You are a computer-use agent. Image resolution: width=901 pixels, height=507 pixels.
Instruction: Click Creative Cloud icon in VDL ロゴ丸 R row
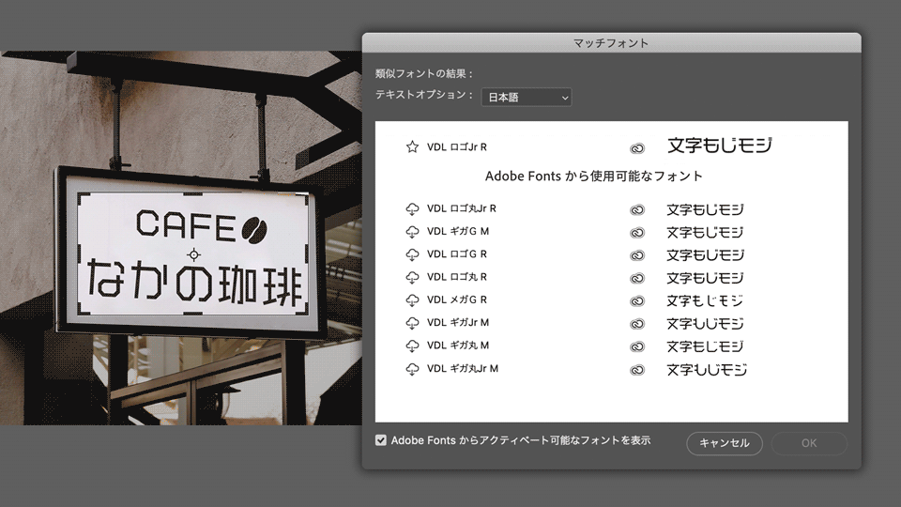636,278
